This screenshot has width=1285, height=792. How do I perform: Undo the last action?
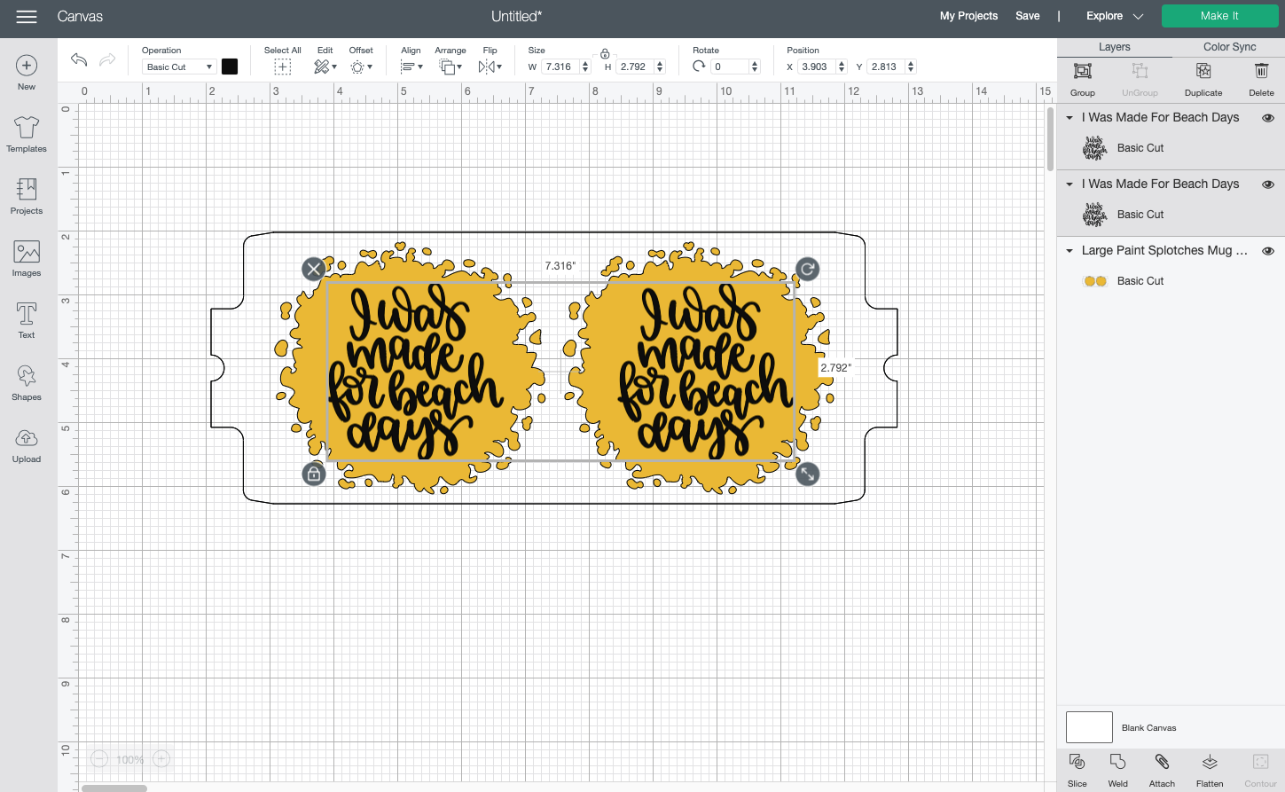point(79,59)
